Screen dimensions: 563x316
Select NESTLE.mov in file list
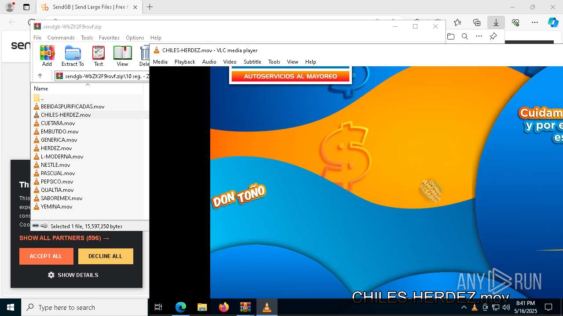55,165
